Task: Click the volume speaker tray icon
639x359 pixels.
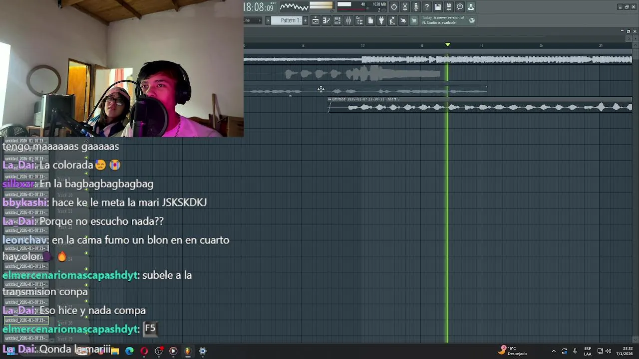Action: (x=609, y=351)
